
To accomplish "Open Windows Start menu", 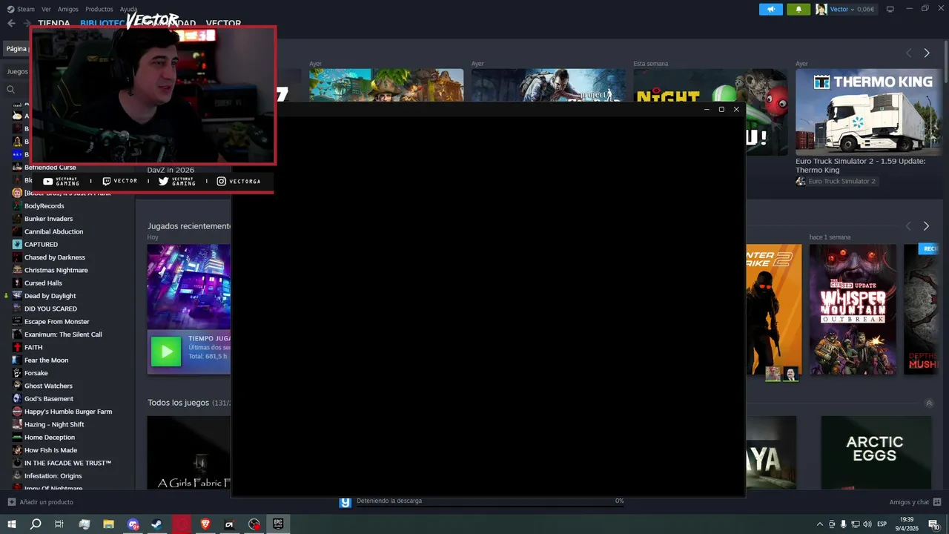I will (12, 524).
